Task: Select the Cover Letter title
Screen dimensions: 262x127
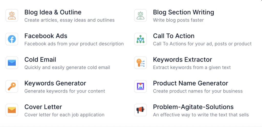Action: point(43,107)
